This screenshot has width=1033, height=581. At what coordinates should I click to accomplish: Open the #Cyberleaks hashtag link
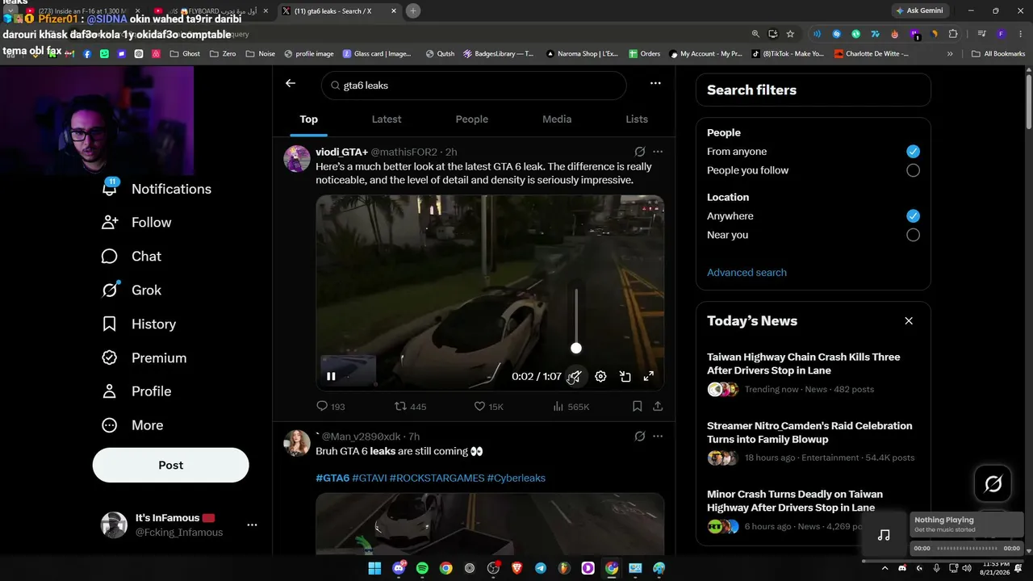pos(516,478)
